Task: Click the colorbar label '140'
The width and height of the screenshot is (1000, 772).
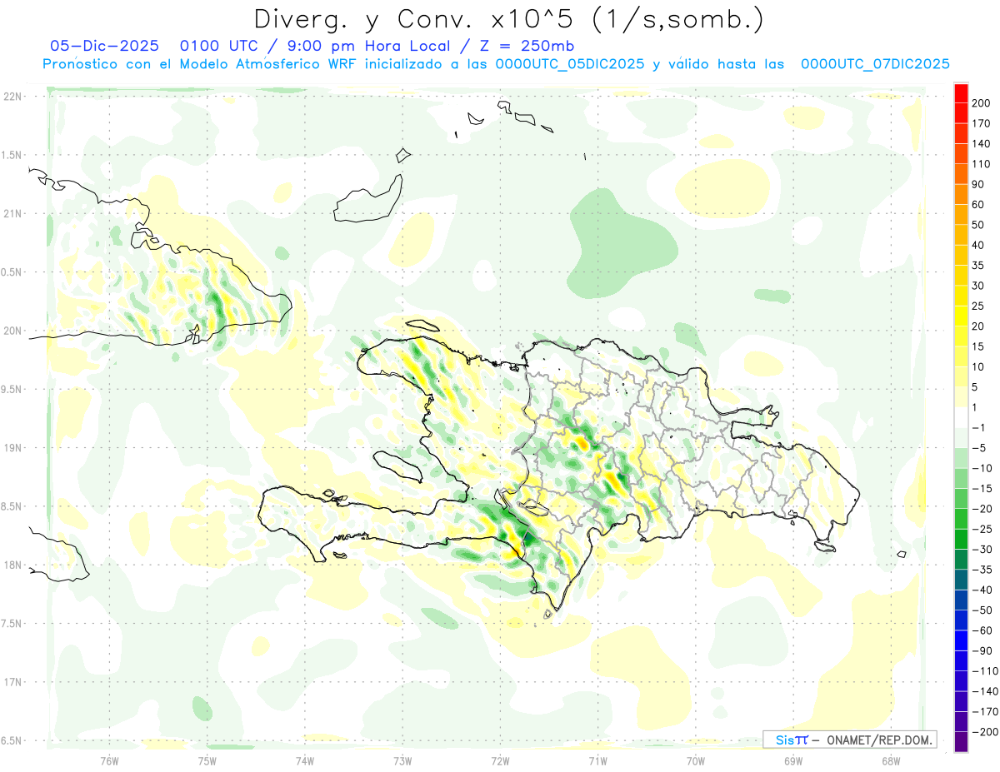Action: pyautogui.click(x=981, y=144)
